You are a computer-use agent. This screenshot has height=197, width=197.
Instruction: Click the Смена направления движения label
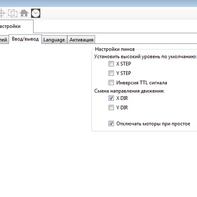[x=129, y=91]
